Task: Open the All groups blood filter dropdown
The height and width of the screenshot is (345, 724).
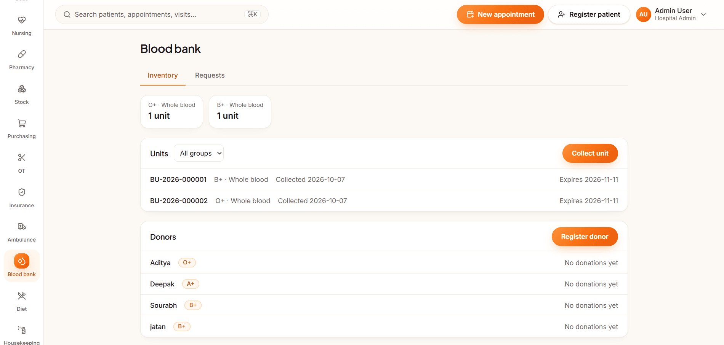Action: [199, 153]
